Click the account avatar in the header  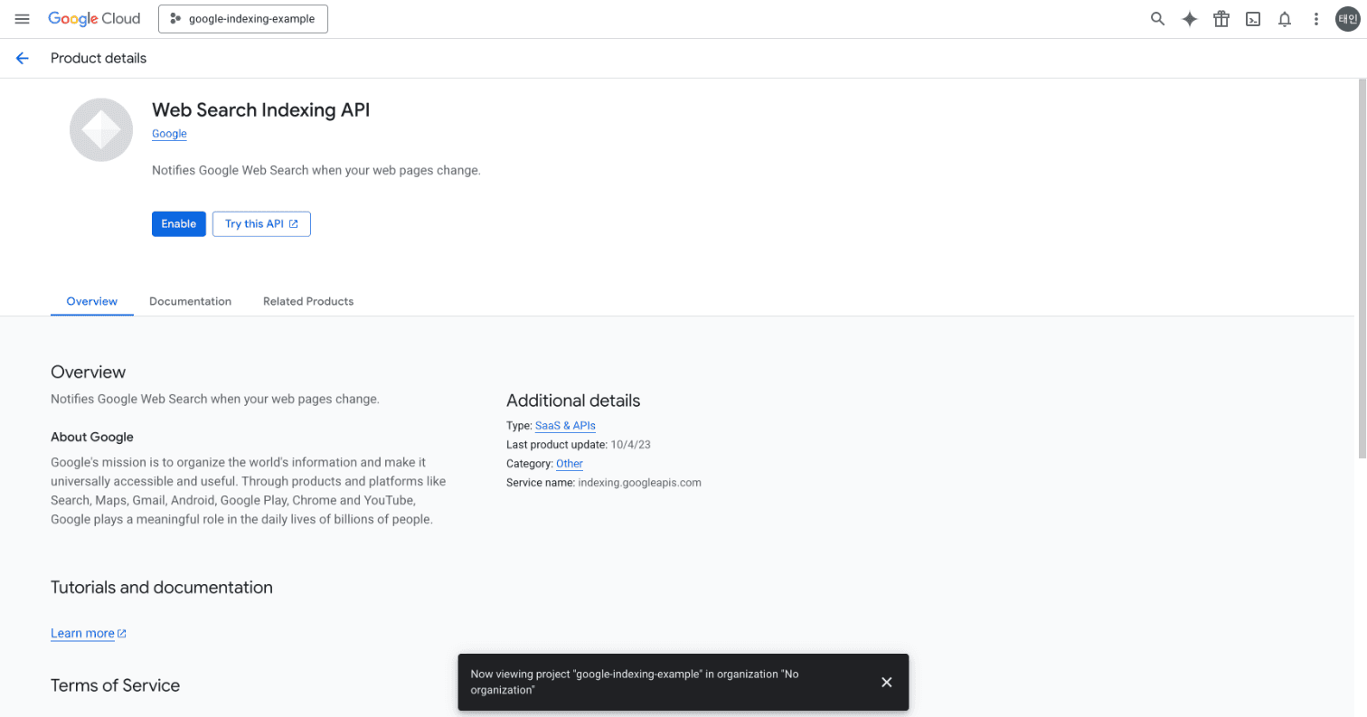1348,19
